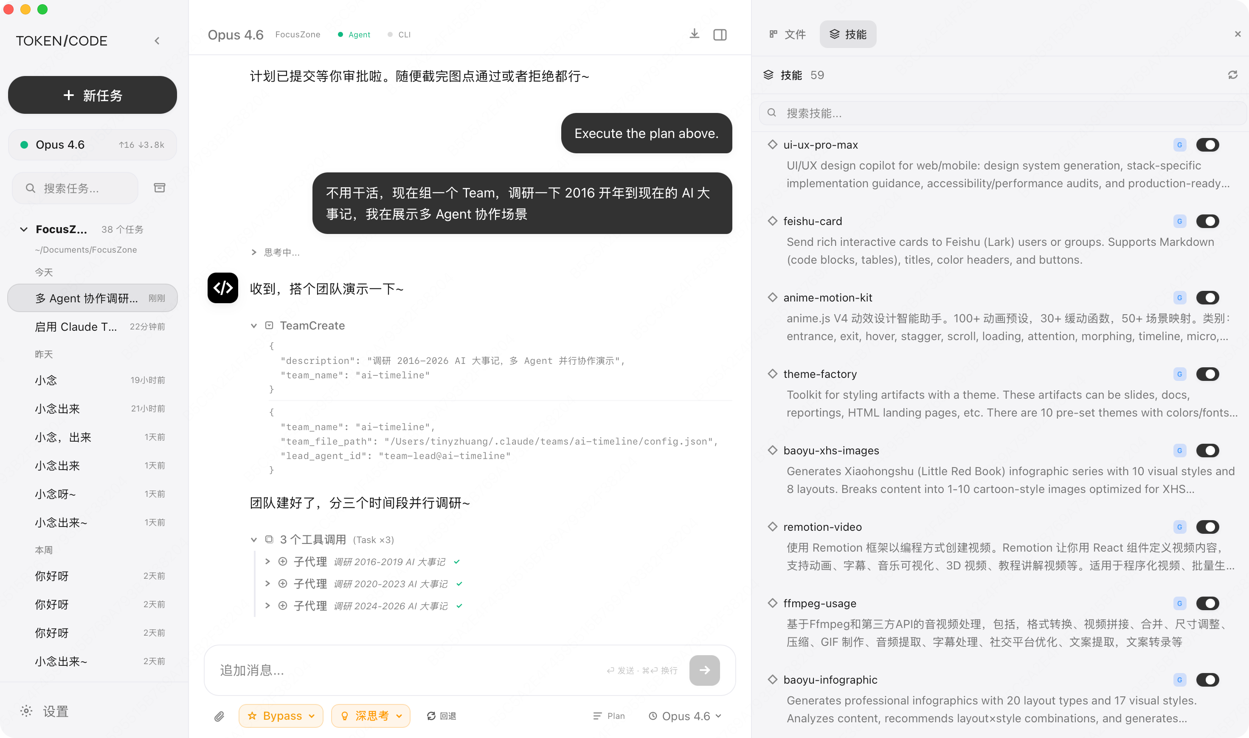Click the G badge on remotion-video
This screenshot has width=1249, height=738.
(1179, 527)
